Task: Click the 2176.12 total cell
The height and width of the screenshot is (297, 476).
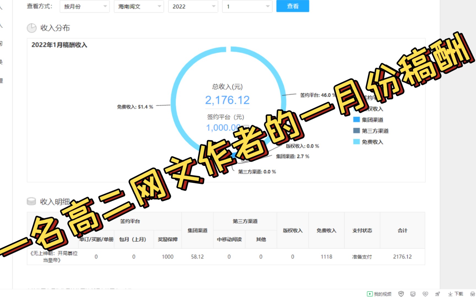Action: [x=402, y=257]
